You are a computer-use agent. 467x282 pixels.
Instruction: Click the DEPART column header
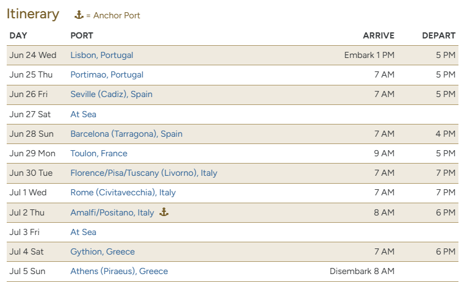438,36
